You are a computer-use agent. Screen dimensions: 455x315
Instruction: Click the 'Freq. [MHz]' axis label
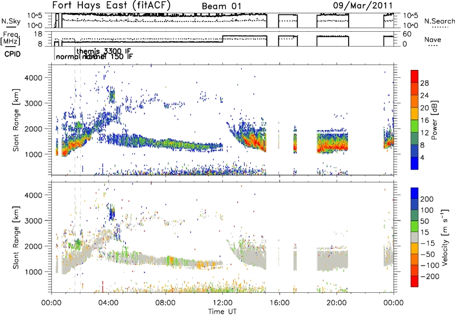(10, 38)
